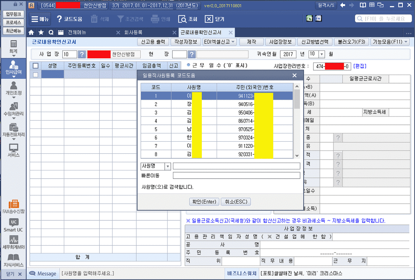
Task: Cancel with 취소(ESC) button
Action: [x=236, y=202]
